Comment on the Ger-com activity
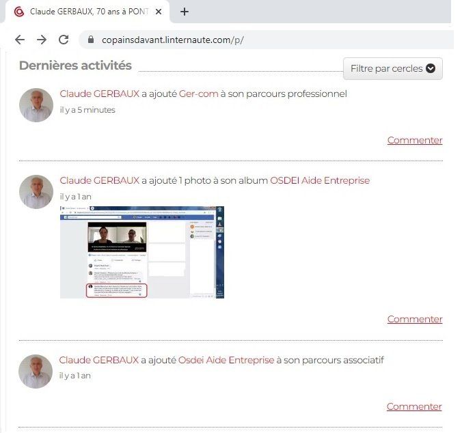462x433 pixels. tap(415, 141)
